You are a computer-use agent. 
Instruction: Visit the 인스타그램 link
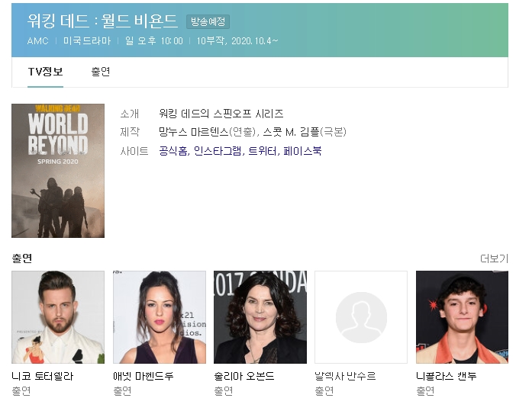pyautogui.click(x=218, y=151)
